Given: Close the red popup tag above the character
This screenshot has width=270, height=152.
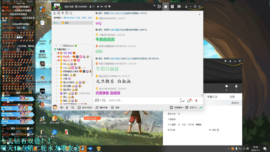Looking at the screenshot, I should click(99, 118).
